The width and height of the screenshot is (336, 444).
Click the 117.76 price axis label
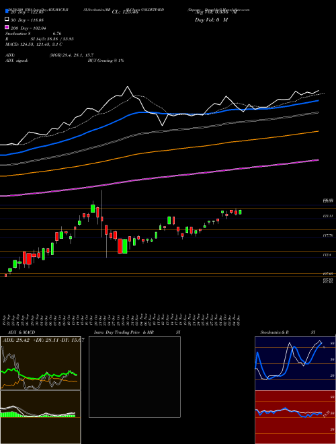[327, 235]
